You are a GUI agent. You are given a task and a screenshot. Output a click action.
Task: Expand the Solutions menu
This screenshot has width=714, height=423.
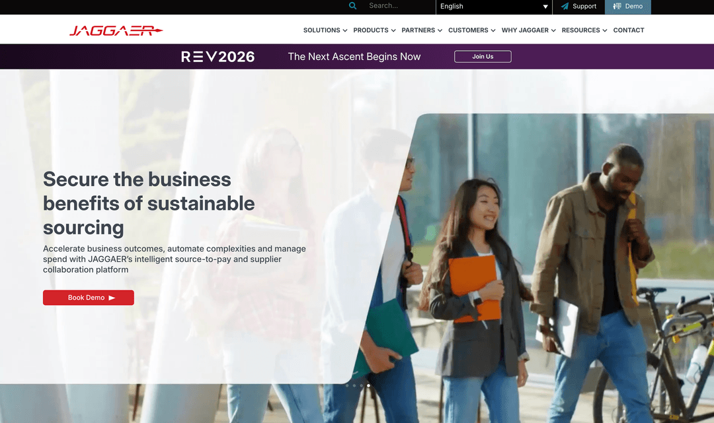(325, 30)
